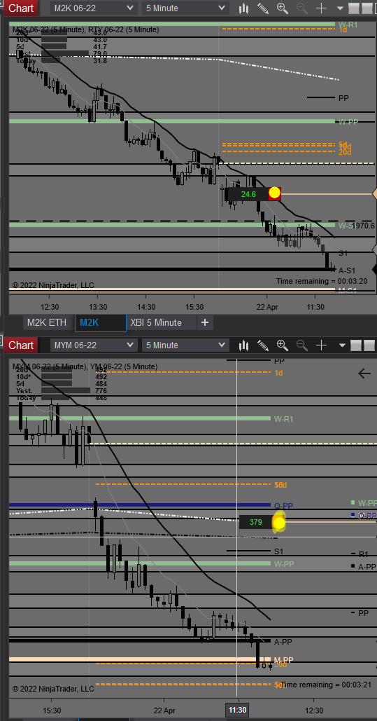Click first gray link square in M2K chart toolbar
This screenshot has width=377, height=721.
coord(354,8)
